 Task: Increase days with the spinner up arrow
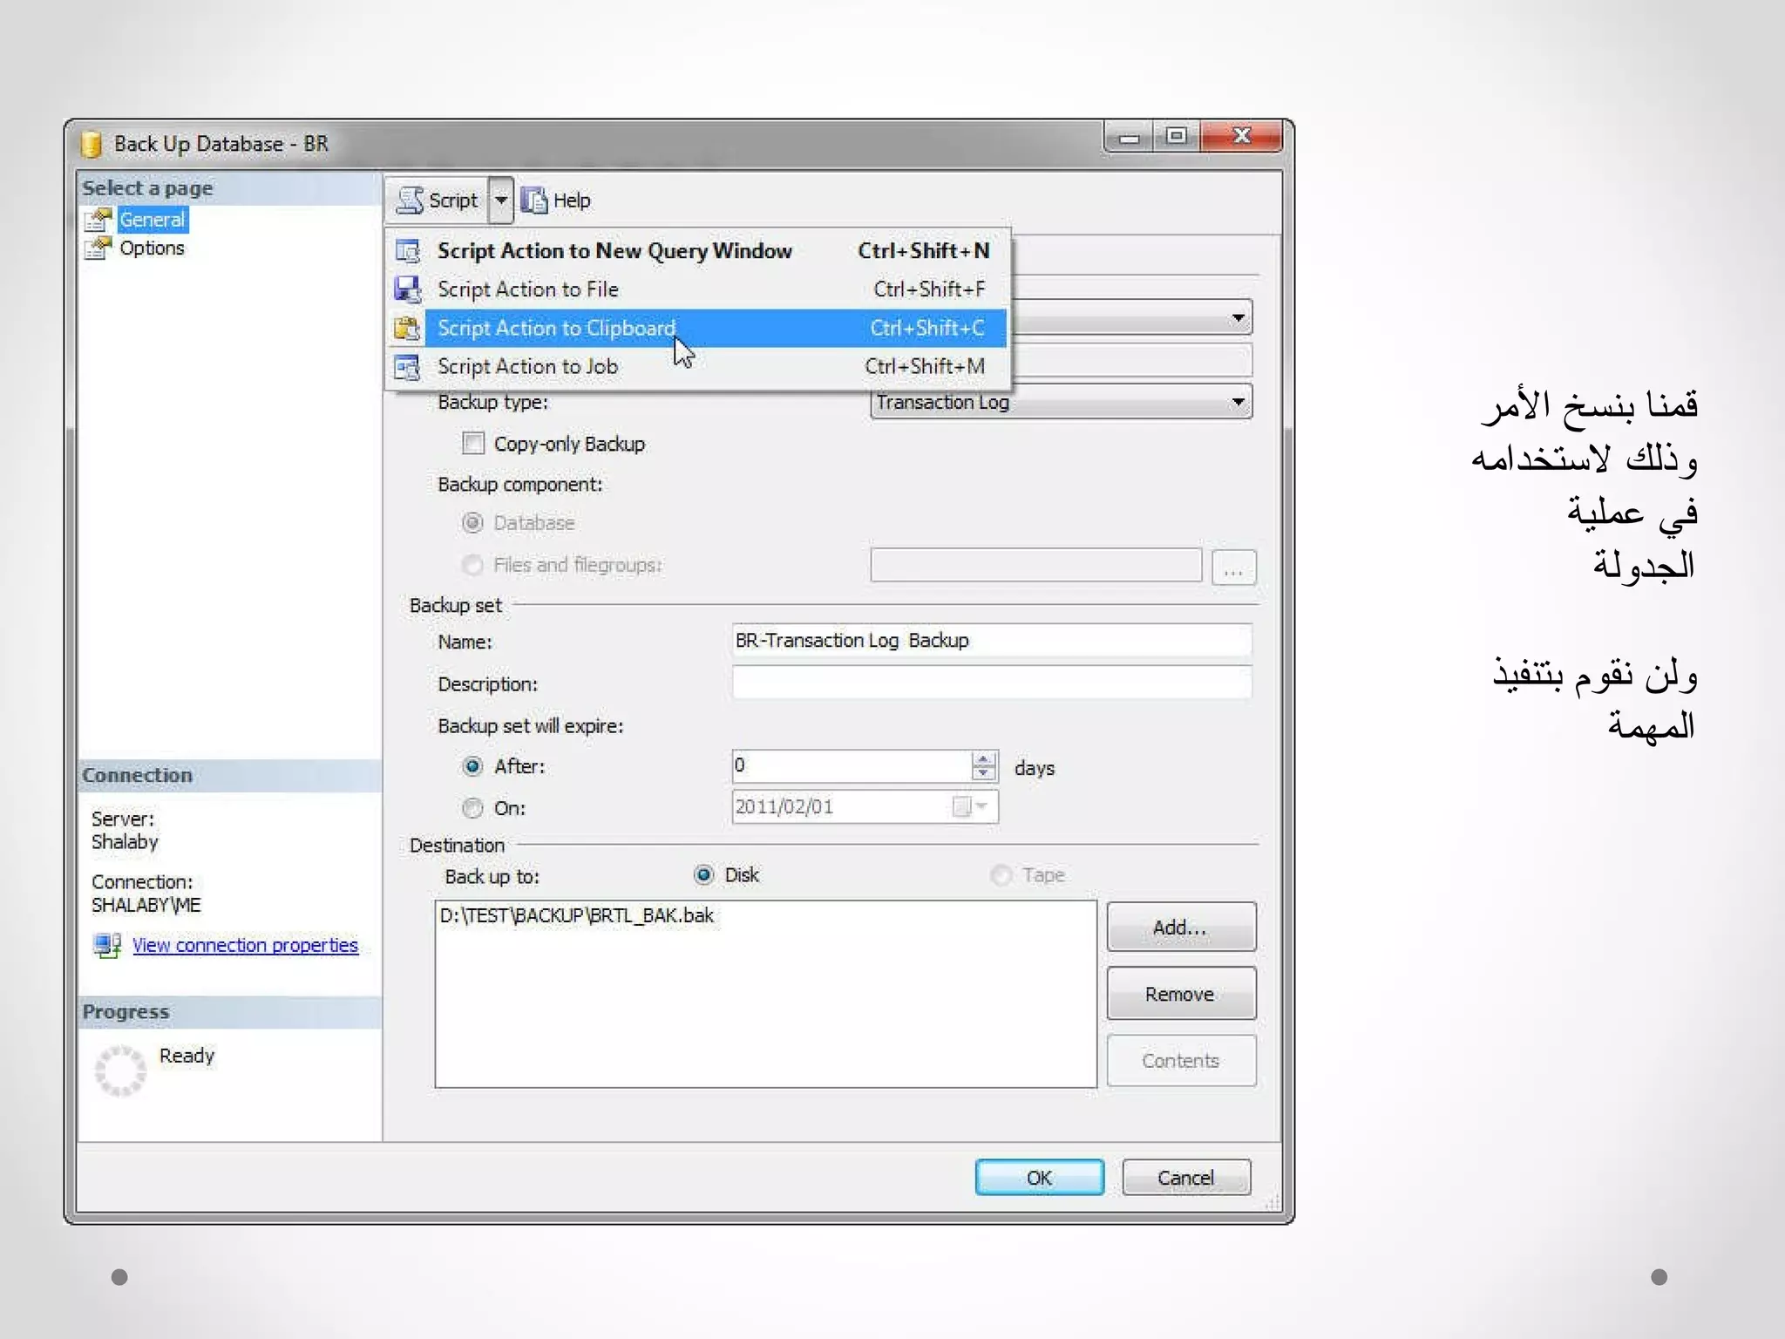[x=984, y=759]
